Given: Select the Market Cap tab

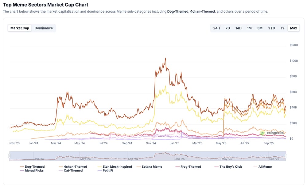Looking at the screenshot, I should pos(20,28).
